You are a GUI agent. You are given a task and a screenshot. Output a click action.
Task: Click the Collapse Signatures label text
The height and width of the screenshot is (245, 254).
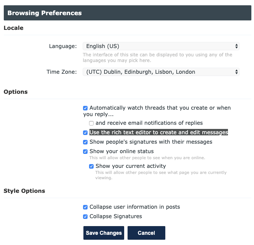[x=115, y=216]
